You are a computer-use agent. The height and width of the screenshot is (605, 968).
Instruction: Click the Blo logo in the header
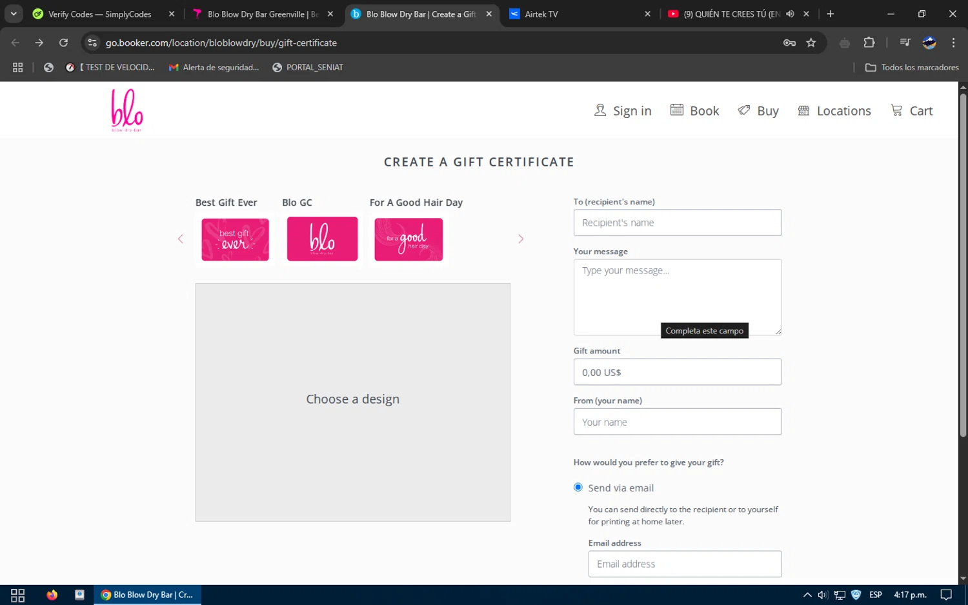127,110
